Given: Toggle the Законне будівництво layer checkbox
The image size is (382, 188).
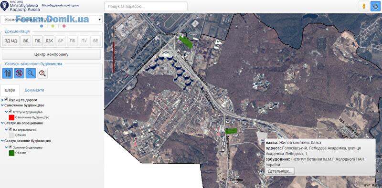Looking at the screenshot, I should click(10, 147).
